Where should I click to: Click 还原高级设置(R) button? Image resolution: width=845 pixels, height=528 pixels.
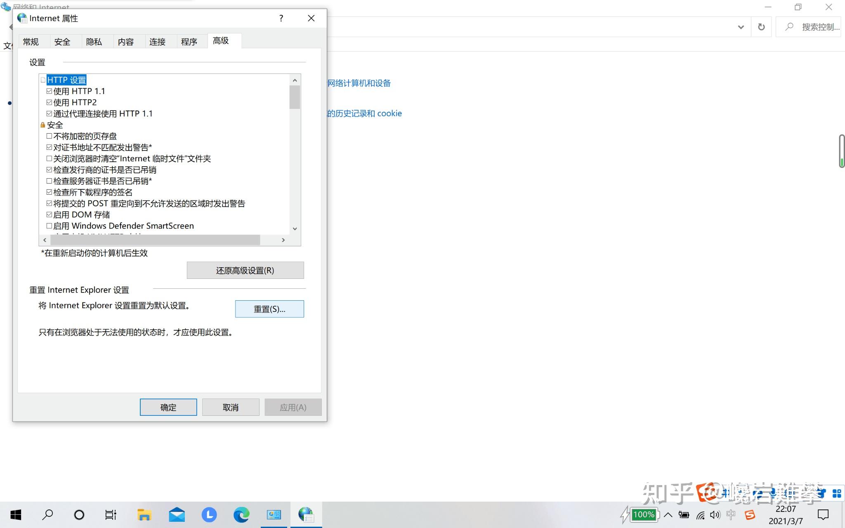click(x=245, y=270)
